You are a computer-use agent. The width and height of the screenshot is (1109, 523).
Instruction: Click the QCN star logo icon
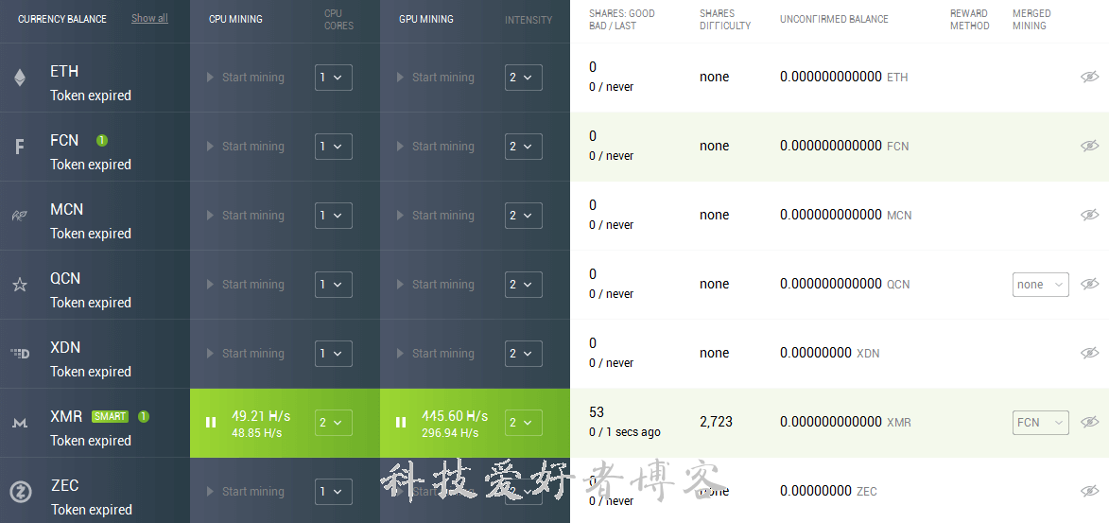pyautogui.click(x=20, y=285)
